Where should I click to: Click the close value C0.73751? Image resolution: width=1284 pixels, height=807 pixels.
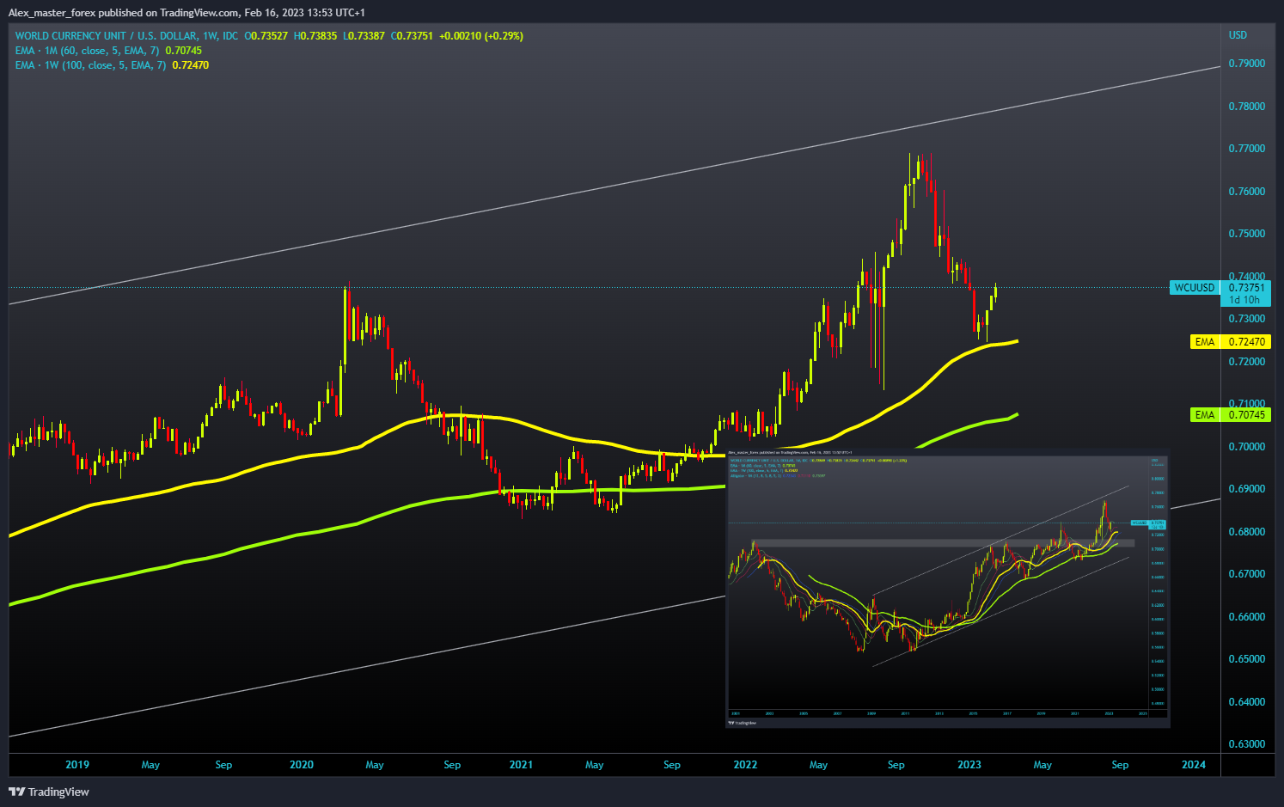point(413,36)
